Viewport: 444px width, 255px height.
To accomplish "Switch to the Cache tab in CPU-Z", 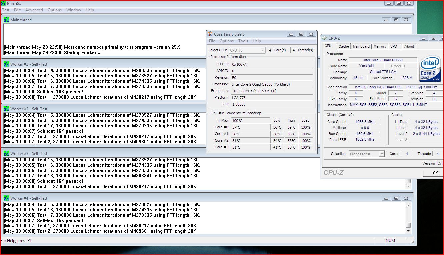I will pos(344,47).
